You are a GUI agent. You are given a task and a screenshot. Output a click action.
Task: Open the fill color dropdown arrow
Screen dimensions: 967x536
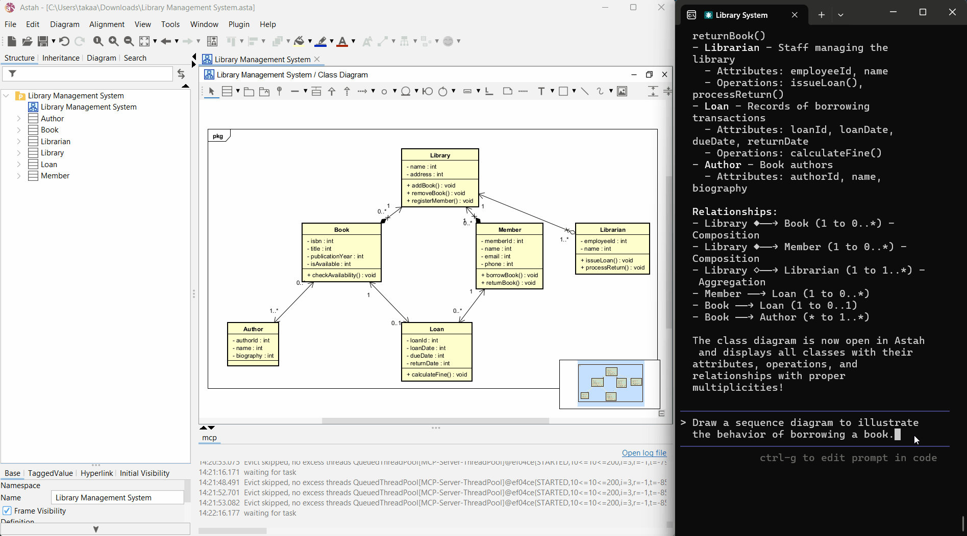[310, 41]
